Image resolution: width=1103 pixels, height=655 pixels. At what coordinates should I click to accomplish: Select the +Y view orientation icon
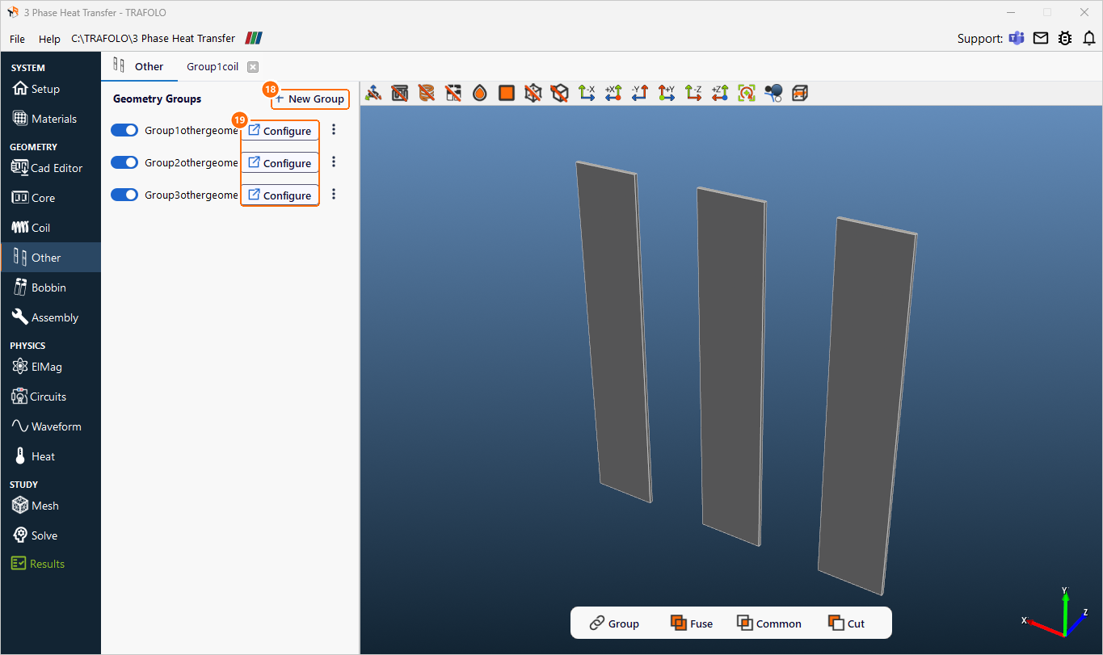pos(667,93)
